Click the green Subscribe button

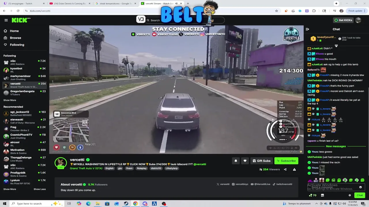tap(286, 161)
